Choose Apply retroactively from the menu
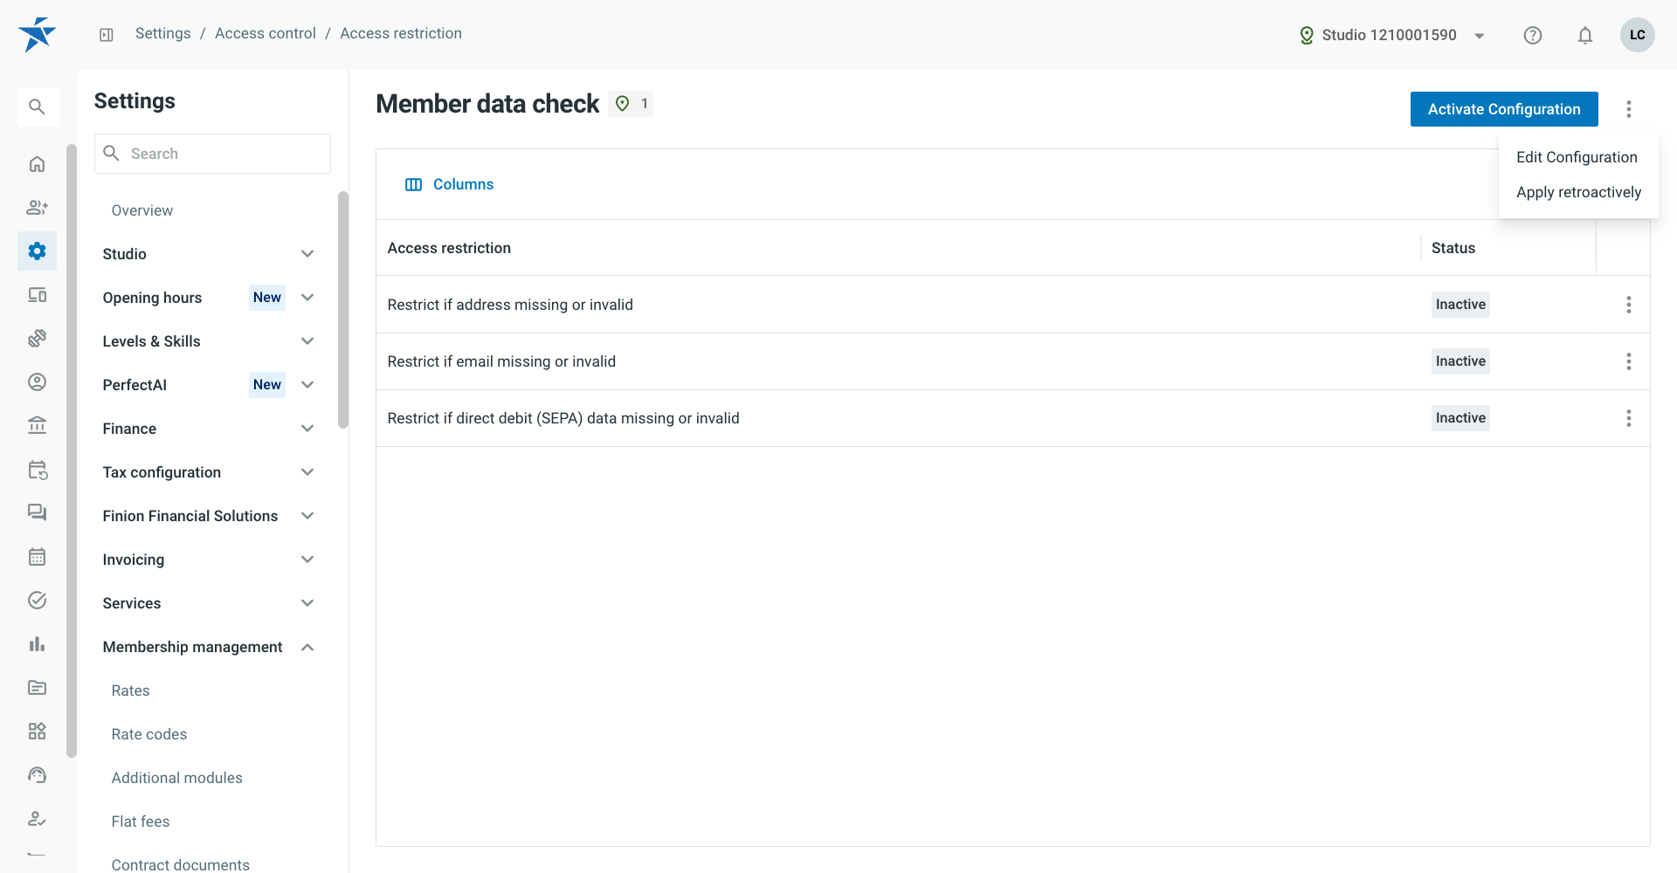Screen dimensions: 1677x873 click(1578, 192)
